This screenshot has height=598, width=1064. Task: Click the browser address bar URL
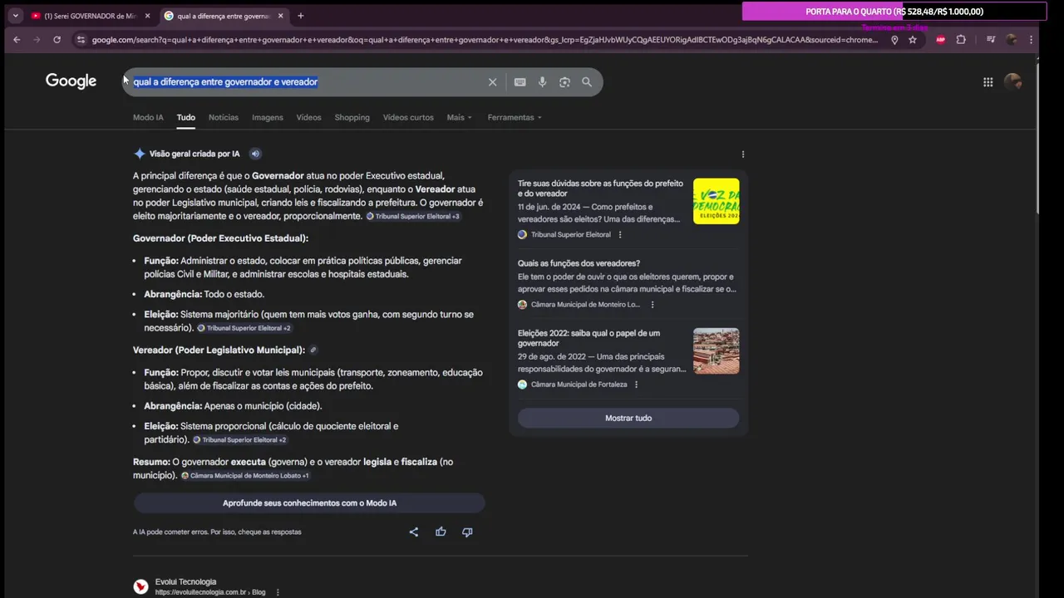click(485, 40)
